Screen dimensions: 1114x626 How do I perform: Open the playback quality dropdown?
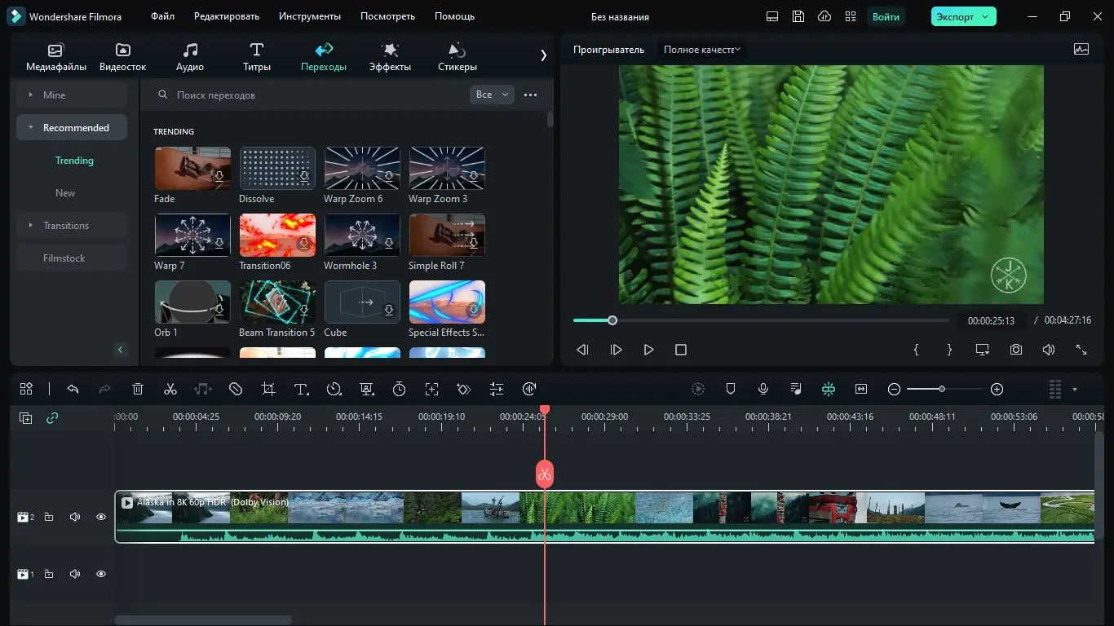click(x=701, y=50)
